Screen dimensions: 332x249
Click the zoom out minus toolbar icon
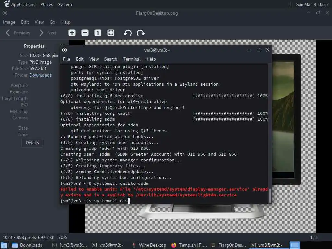(85, 33)
